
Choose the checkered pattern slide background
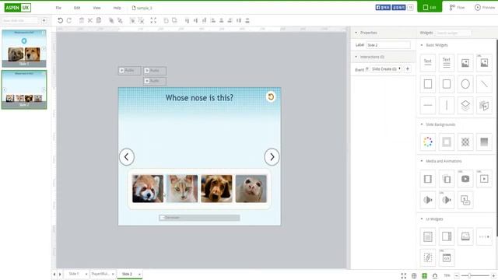point(465,142)
